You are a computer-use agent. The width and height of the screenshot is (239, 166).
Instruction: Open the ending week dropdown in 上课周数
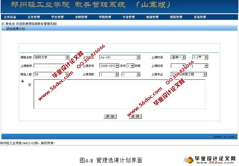pos(131,74)
